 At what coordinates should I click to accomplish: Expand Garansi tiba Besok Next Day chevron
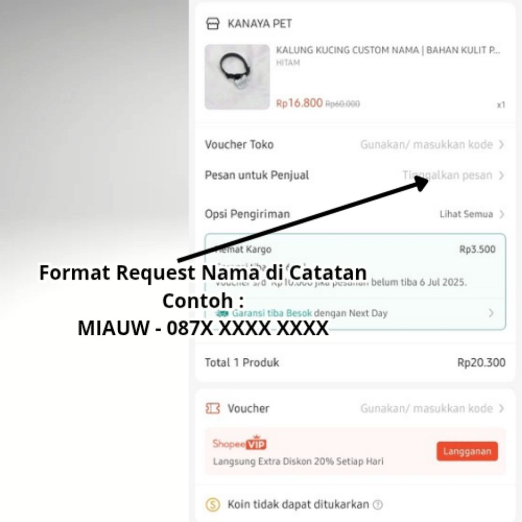491,313
